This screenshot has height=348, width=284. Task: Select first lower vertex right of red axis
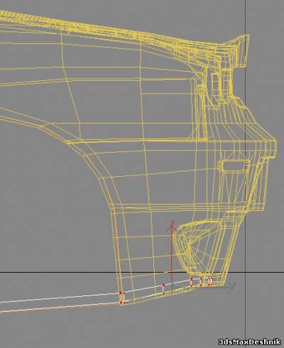(192, 286)
